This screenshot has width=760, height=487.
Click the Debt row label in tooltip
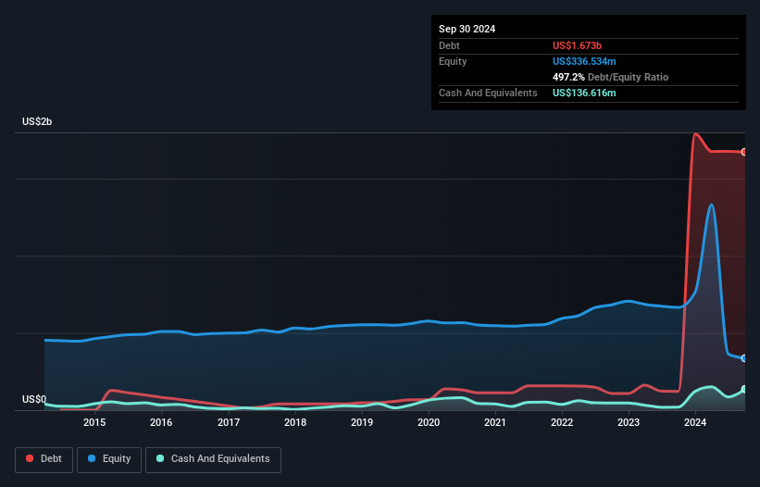point(449,45)
